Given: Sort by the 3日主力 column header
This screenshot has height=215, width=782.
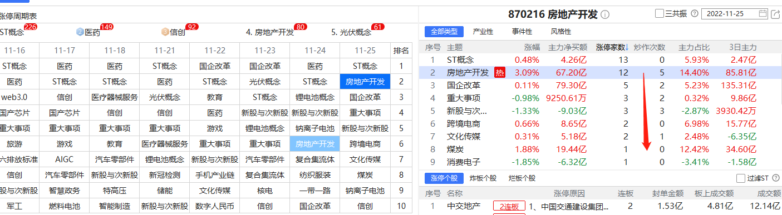Looking at the screenshot, I should coord(743,48).
